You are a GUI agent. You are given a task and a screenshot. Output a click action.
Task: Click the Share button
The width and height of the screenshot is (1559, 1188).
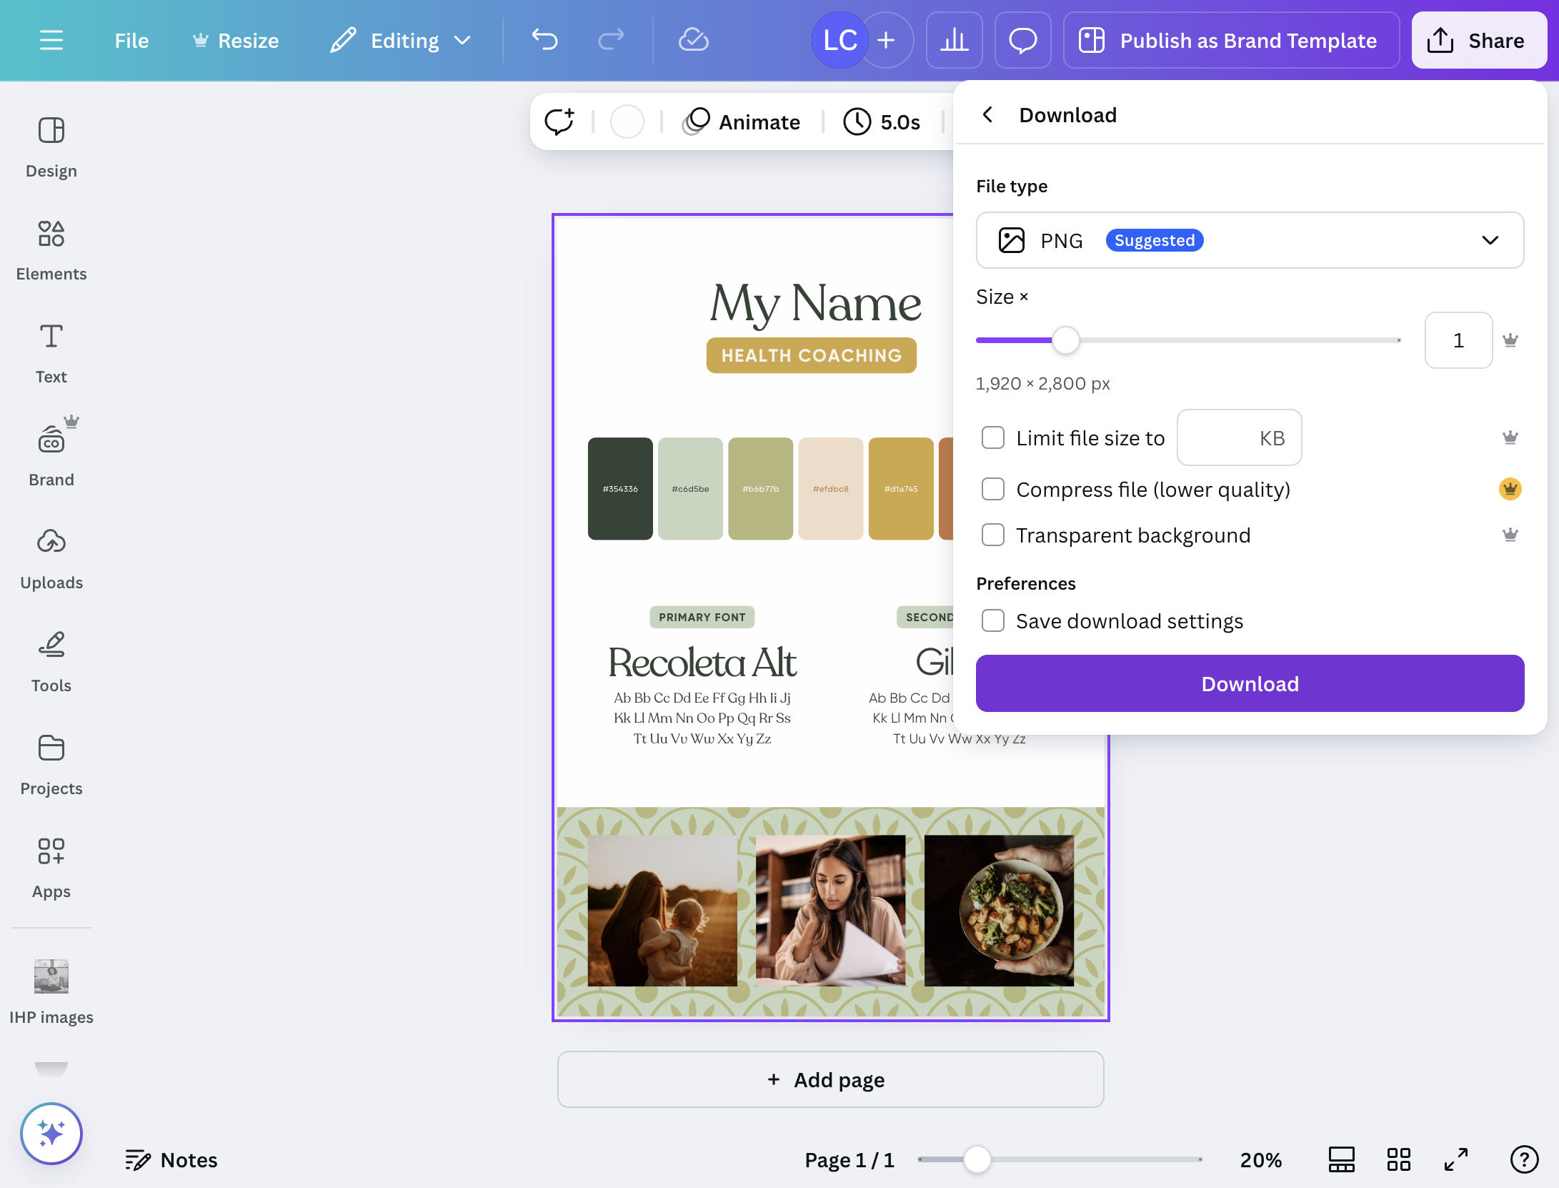tap(1478, 40)
